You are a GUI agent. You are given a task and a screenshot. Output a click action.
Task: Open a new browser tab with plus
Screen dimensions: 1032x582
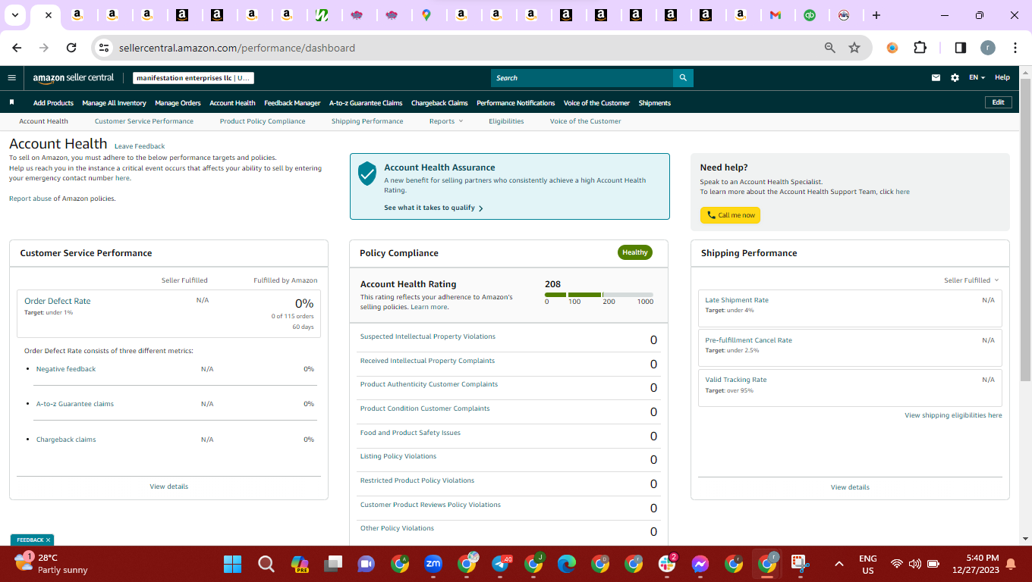pyautogui.click(x=876, y=15)
